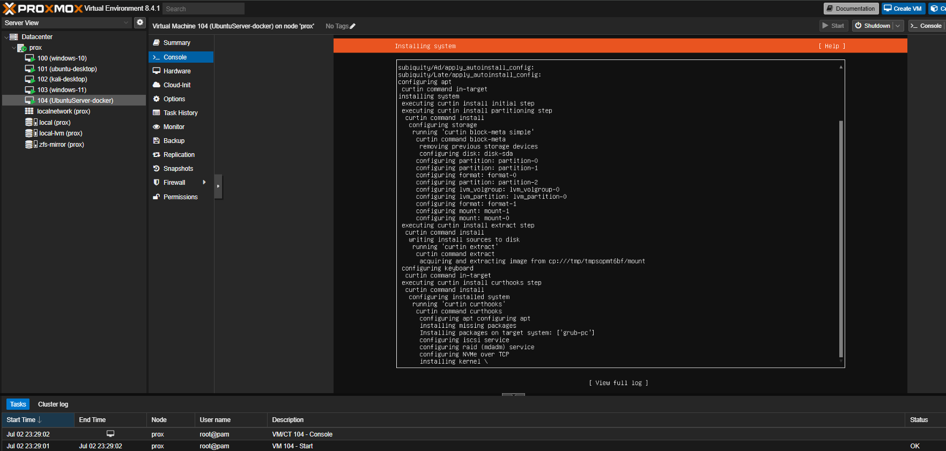
Task: Click the Task History list icon
Action: (157, 112)
